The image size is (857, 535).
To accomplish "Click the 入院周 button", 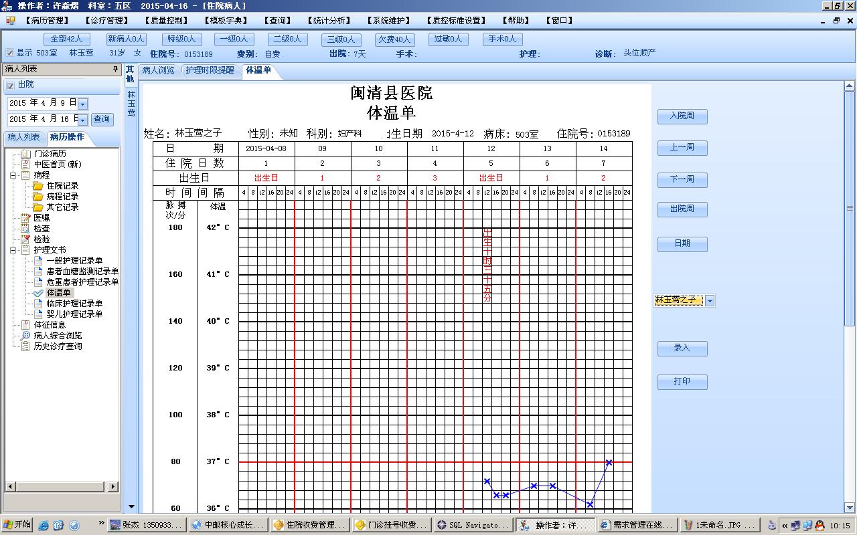I will point(682,116).
